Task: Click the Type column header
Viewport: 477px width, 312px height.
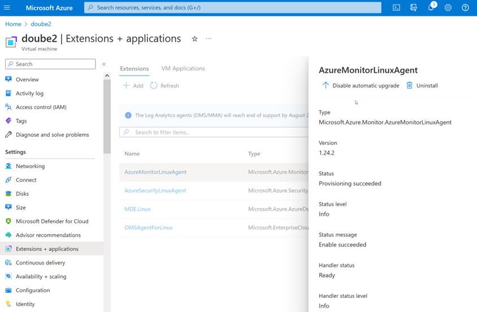Action: click(x=254, y=154)
